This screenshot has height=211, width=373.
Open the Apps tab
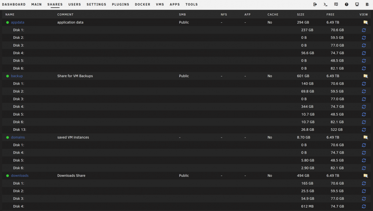point(175,4)
